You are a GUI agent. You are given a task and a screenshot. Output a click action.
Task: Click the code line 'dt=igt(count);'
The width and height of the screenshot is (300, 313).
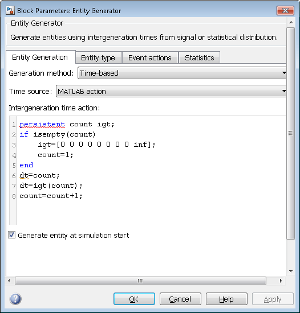pyautogui.click(x=51, y=186)
